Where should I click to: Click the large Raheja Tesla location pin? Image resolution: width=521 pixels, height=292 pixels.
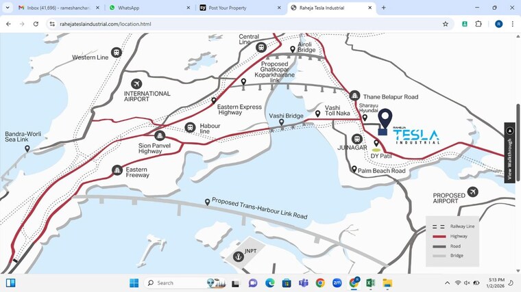[385, 118]
